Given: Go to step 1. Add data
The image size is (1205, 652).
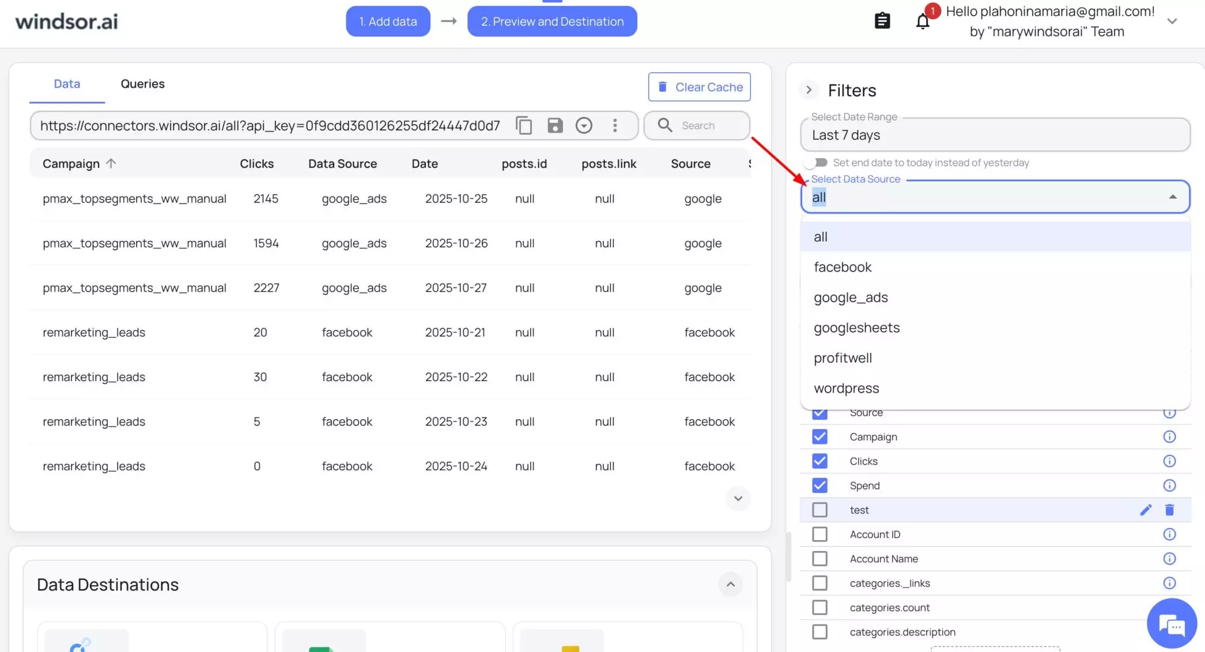Looking at the screenshot, I should coord(388,21).
